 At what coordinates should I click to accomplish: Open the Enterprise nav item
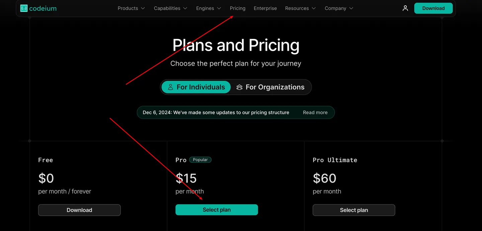[265, 8]
